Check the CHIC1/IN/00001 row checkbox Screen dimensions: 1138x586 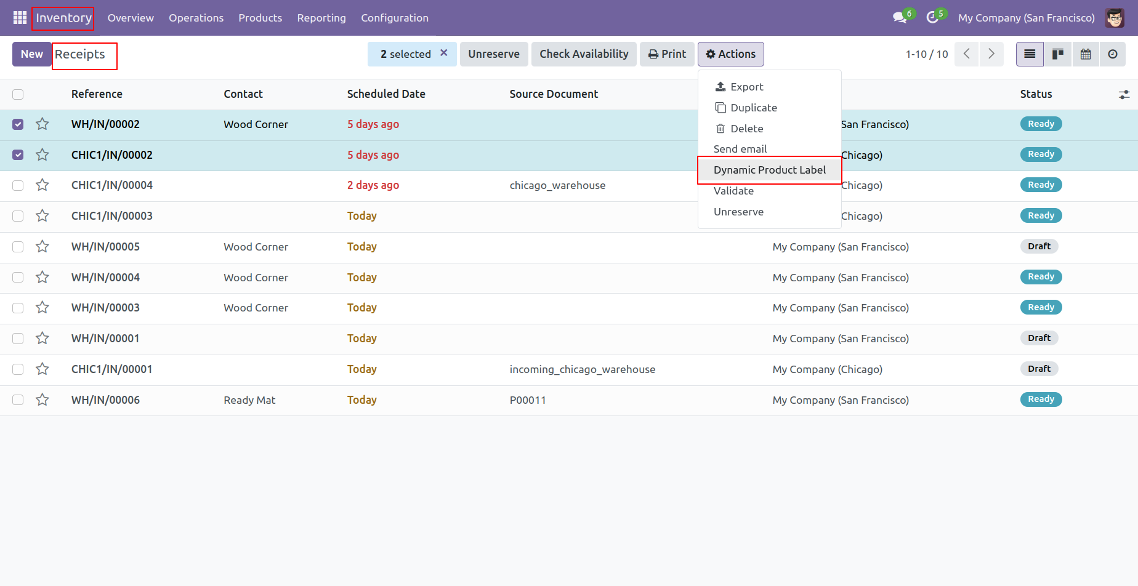pos(18,369)
